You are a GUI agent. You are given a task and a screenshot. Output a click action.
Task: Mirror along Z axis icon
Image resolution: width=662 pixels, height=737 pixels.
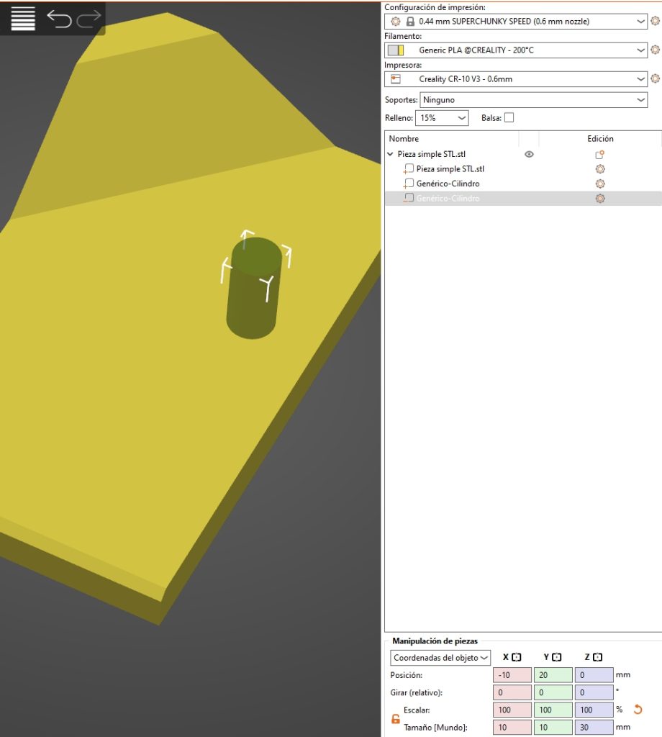pos(598,657)
